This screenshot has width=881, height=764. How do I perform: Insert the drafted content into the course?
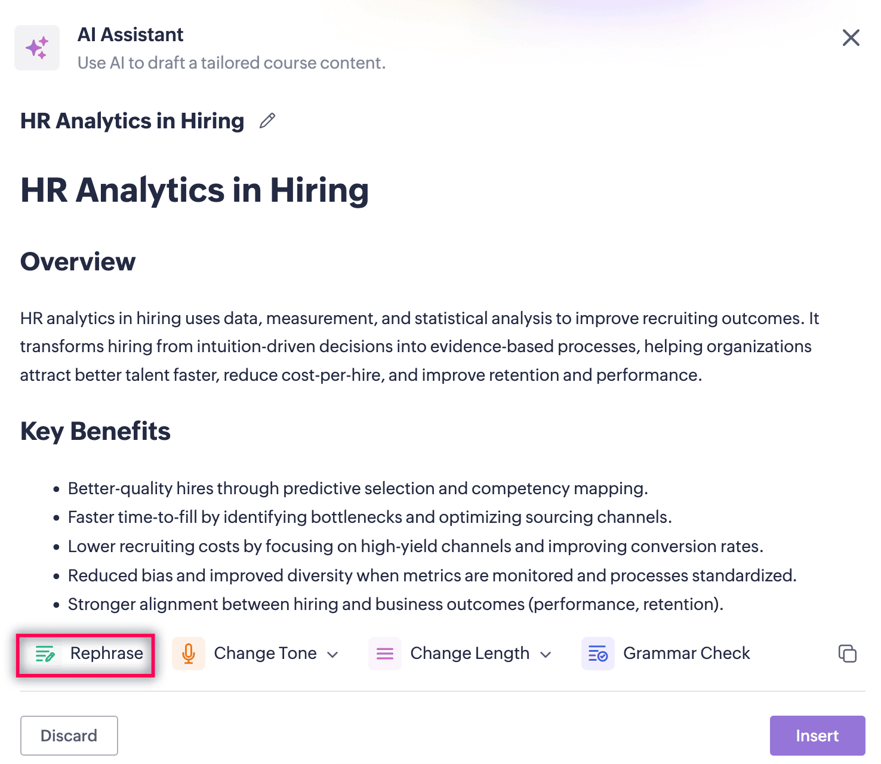click(817, 735)
